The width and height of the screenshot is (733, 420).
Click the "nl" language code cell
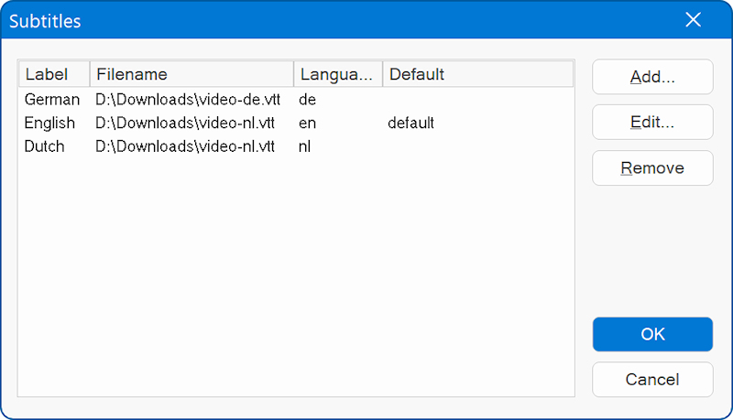pyautogui.click(x=305, y=146)
